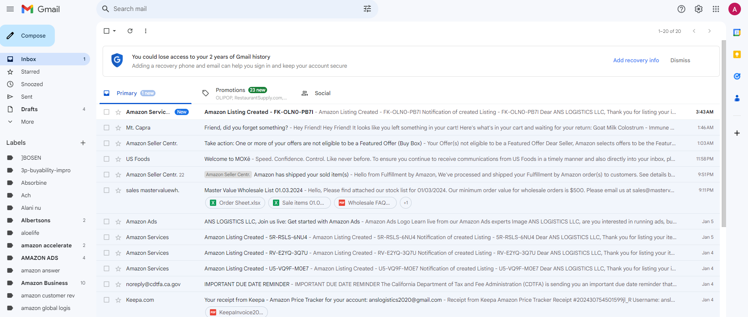Open the IMPORTANT DUE DATE REMINDER email
The height and width of the screenshot is (317, 748).
[x=408, y=284]
